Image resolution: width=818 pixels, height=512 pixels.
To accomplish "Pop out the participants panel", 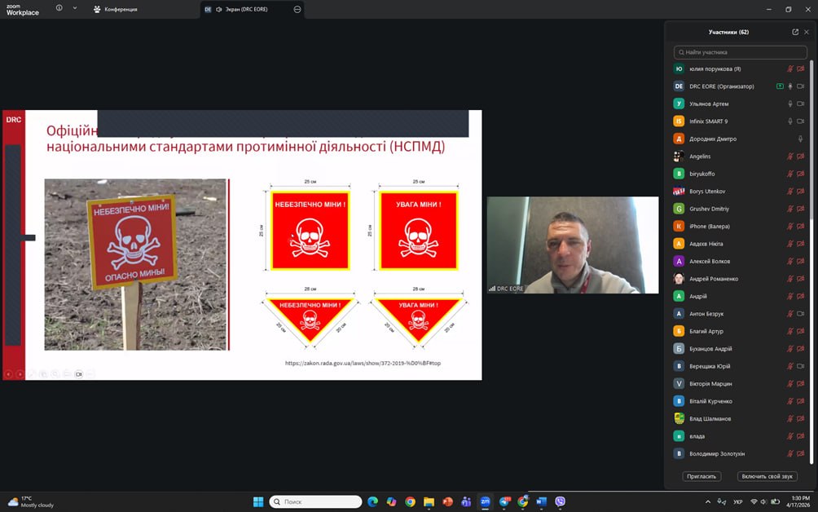I will point(795,32).
